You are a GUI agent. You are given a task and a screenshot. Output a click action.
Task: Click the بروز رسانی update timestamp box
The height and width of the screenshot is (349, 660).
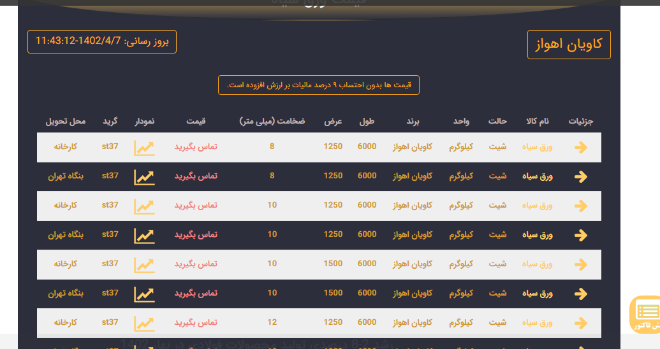[102, 41]
